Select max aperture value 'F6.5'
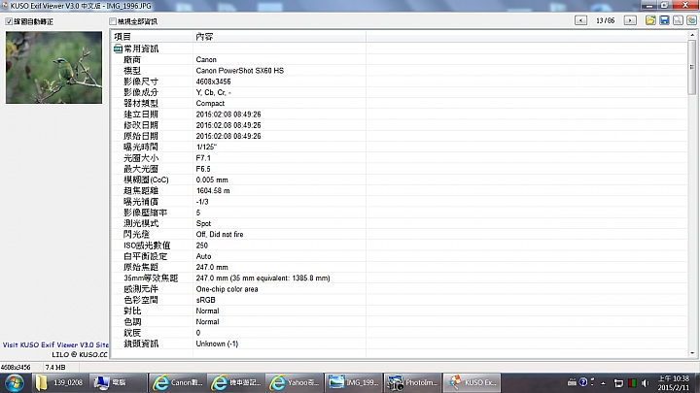700x393 pixels. (x=203, y=169)
